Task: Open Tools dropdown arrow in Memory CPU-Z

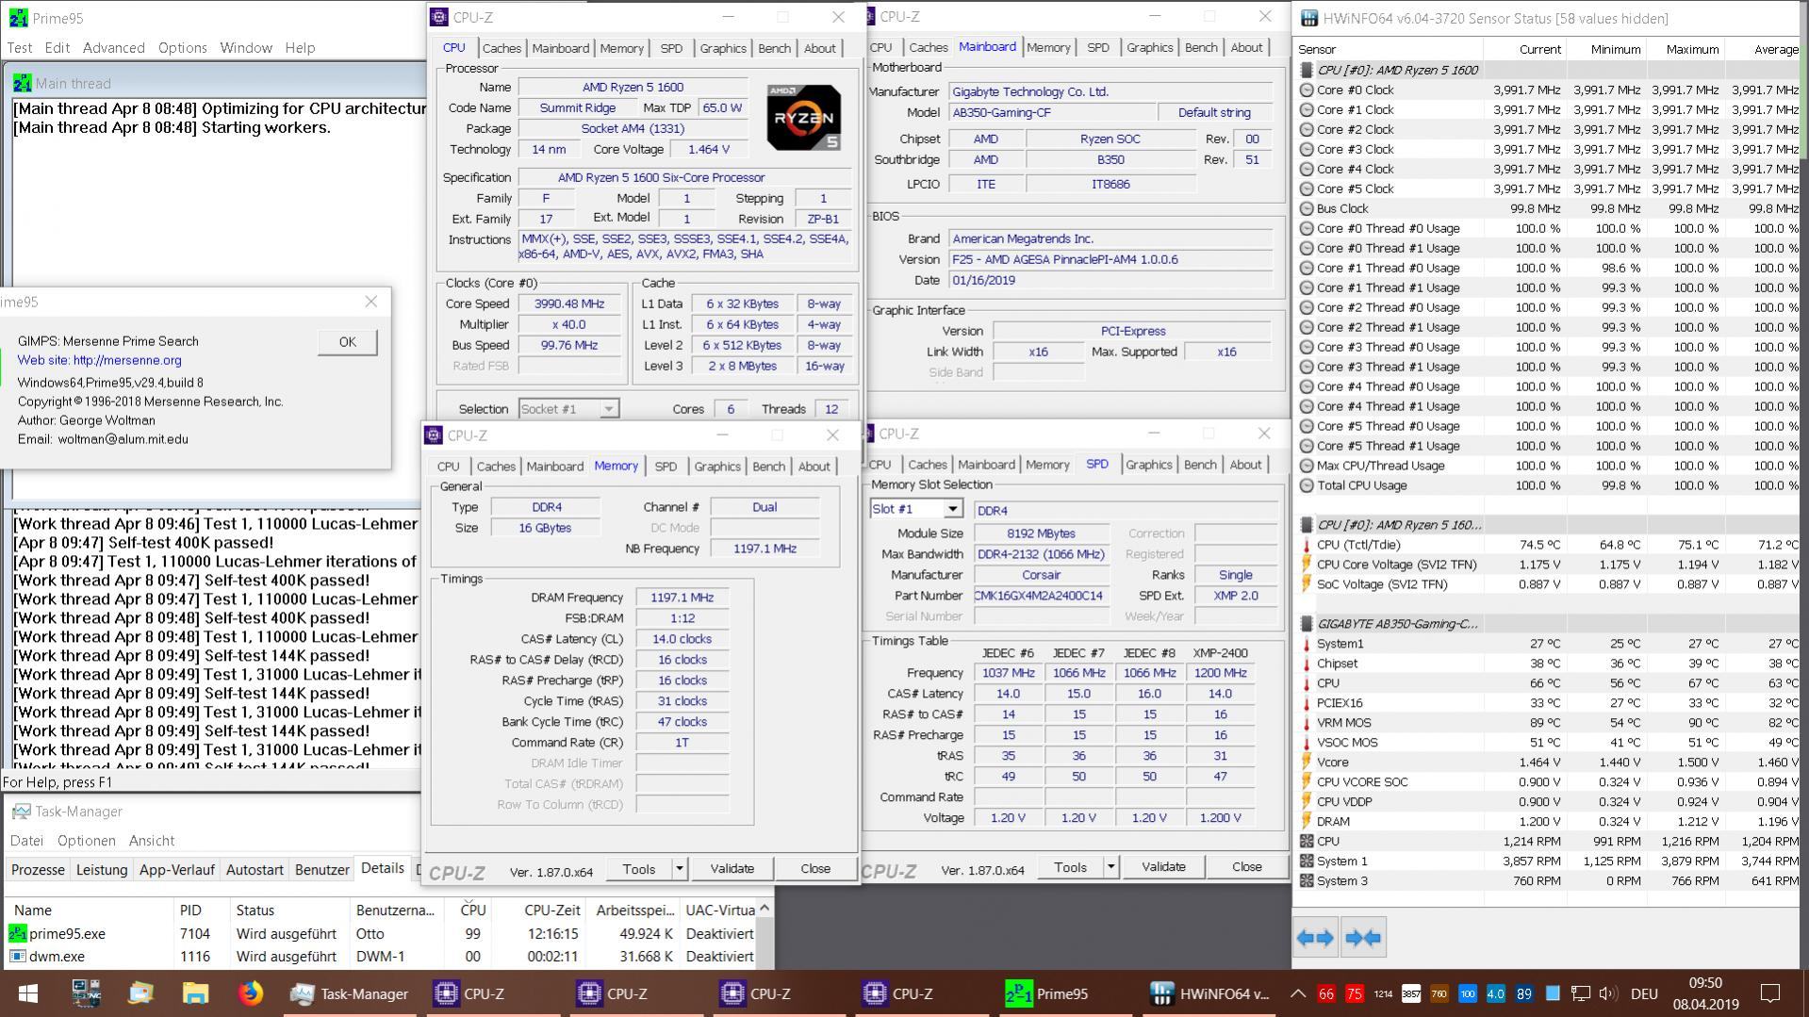Action: tap(679, 869)
